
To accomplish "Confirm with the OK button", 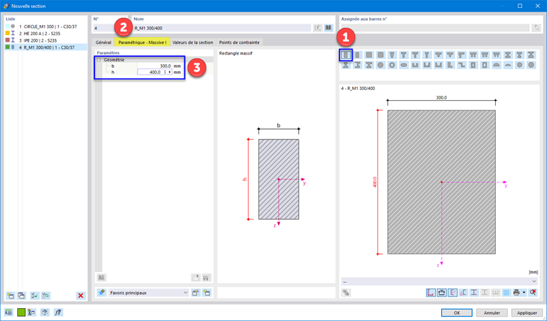I will click(456, 312).
